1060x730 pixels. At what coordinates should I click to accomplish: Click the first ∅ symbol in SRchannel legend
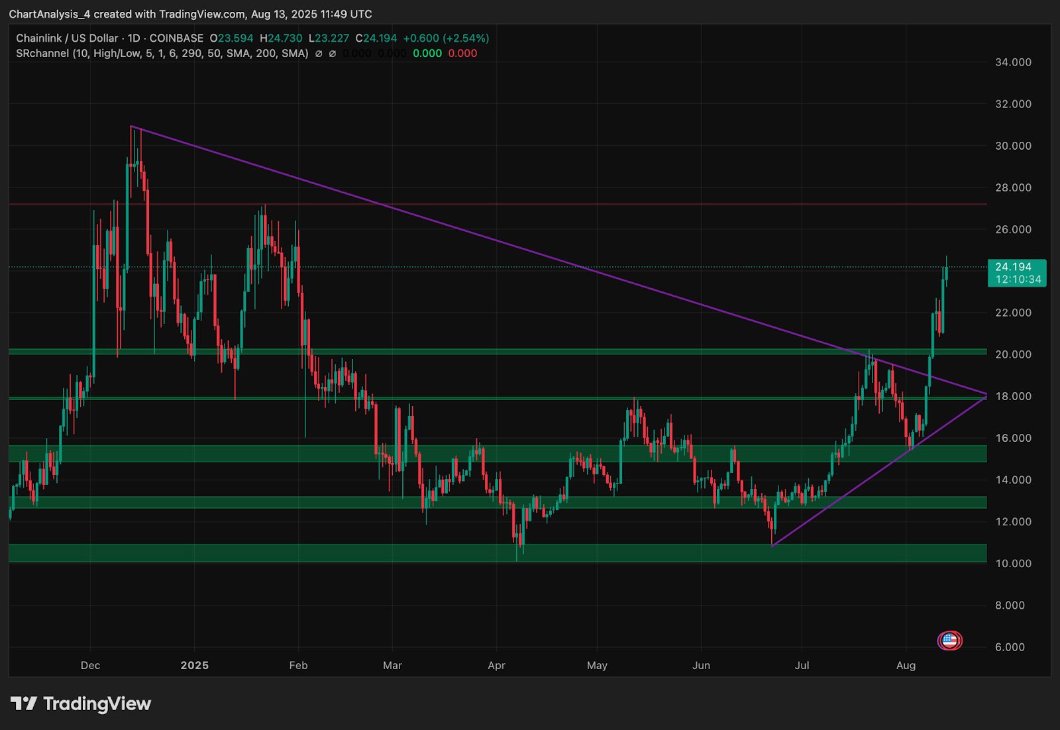click(x=319, y=54)
